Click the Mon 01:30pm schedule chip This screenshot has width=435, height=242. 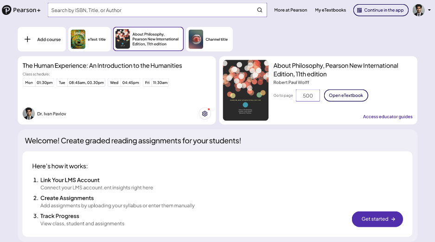tap(38, 83)
